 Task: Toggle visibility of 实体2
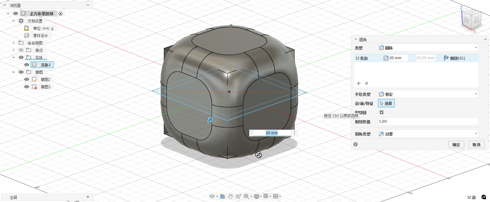pos(27,65)
